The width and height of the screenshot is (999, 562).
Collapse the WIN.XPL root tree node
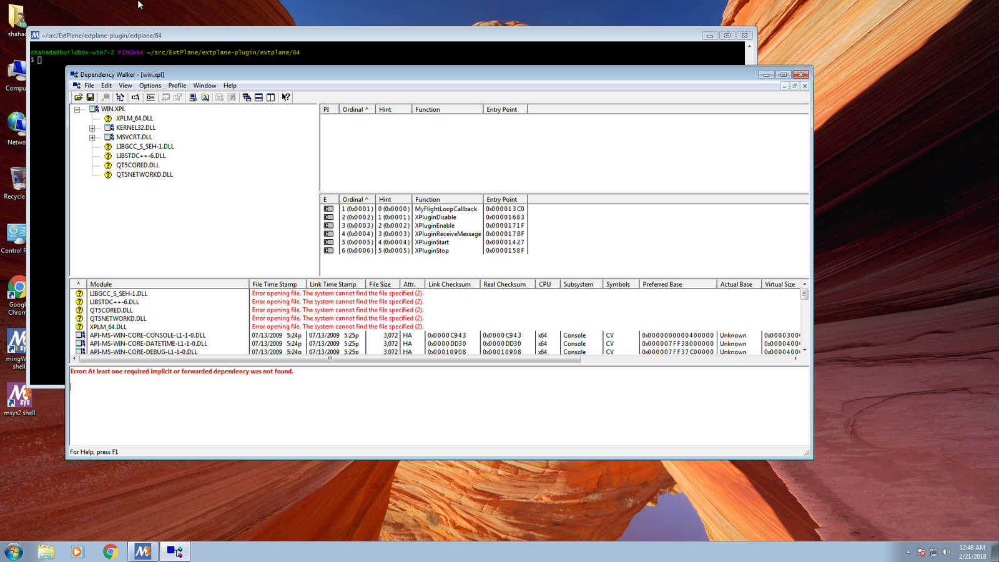(x=77, y=109)
